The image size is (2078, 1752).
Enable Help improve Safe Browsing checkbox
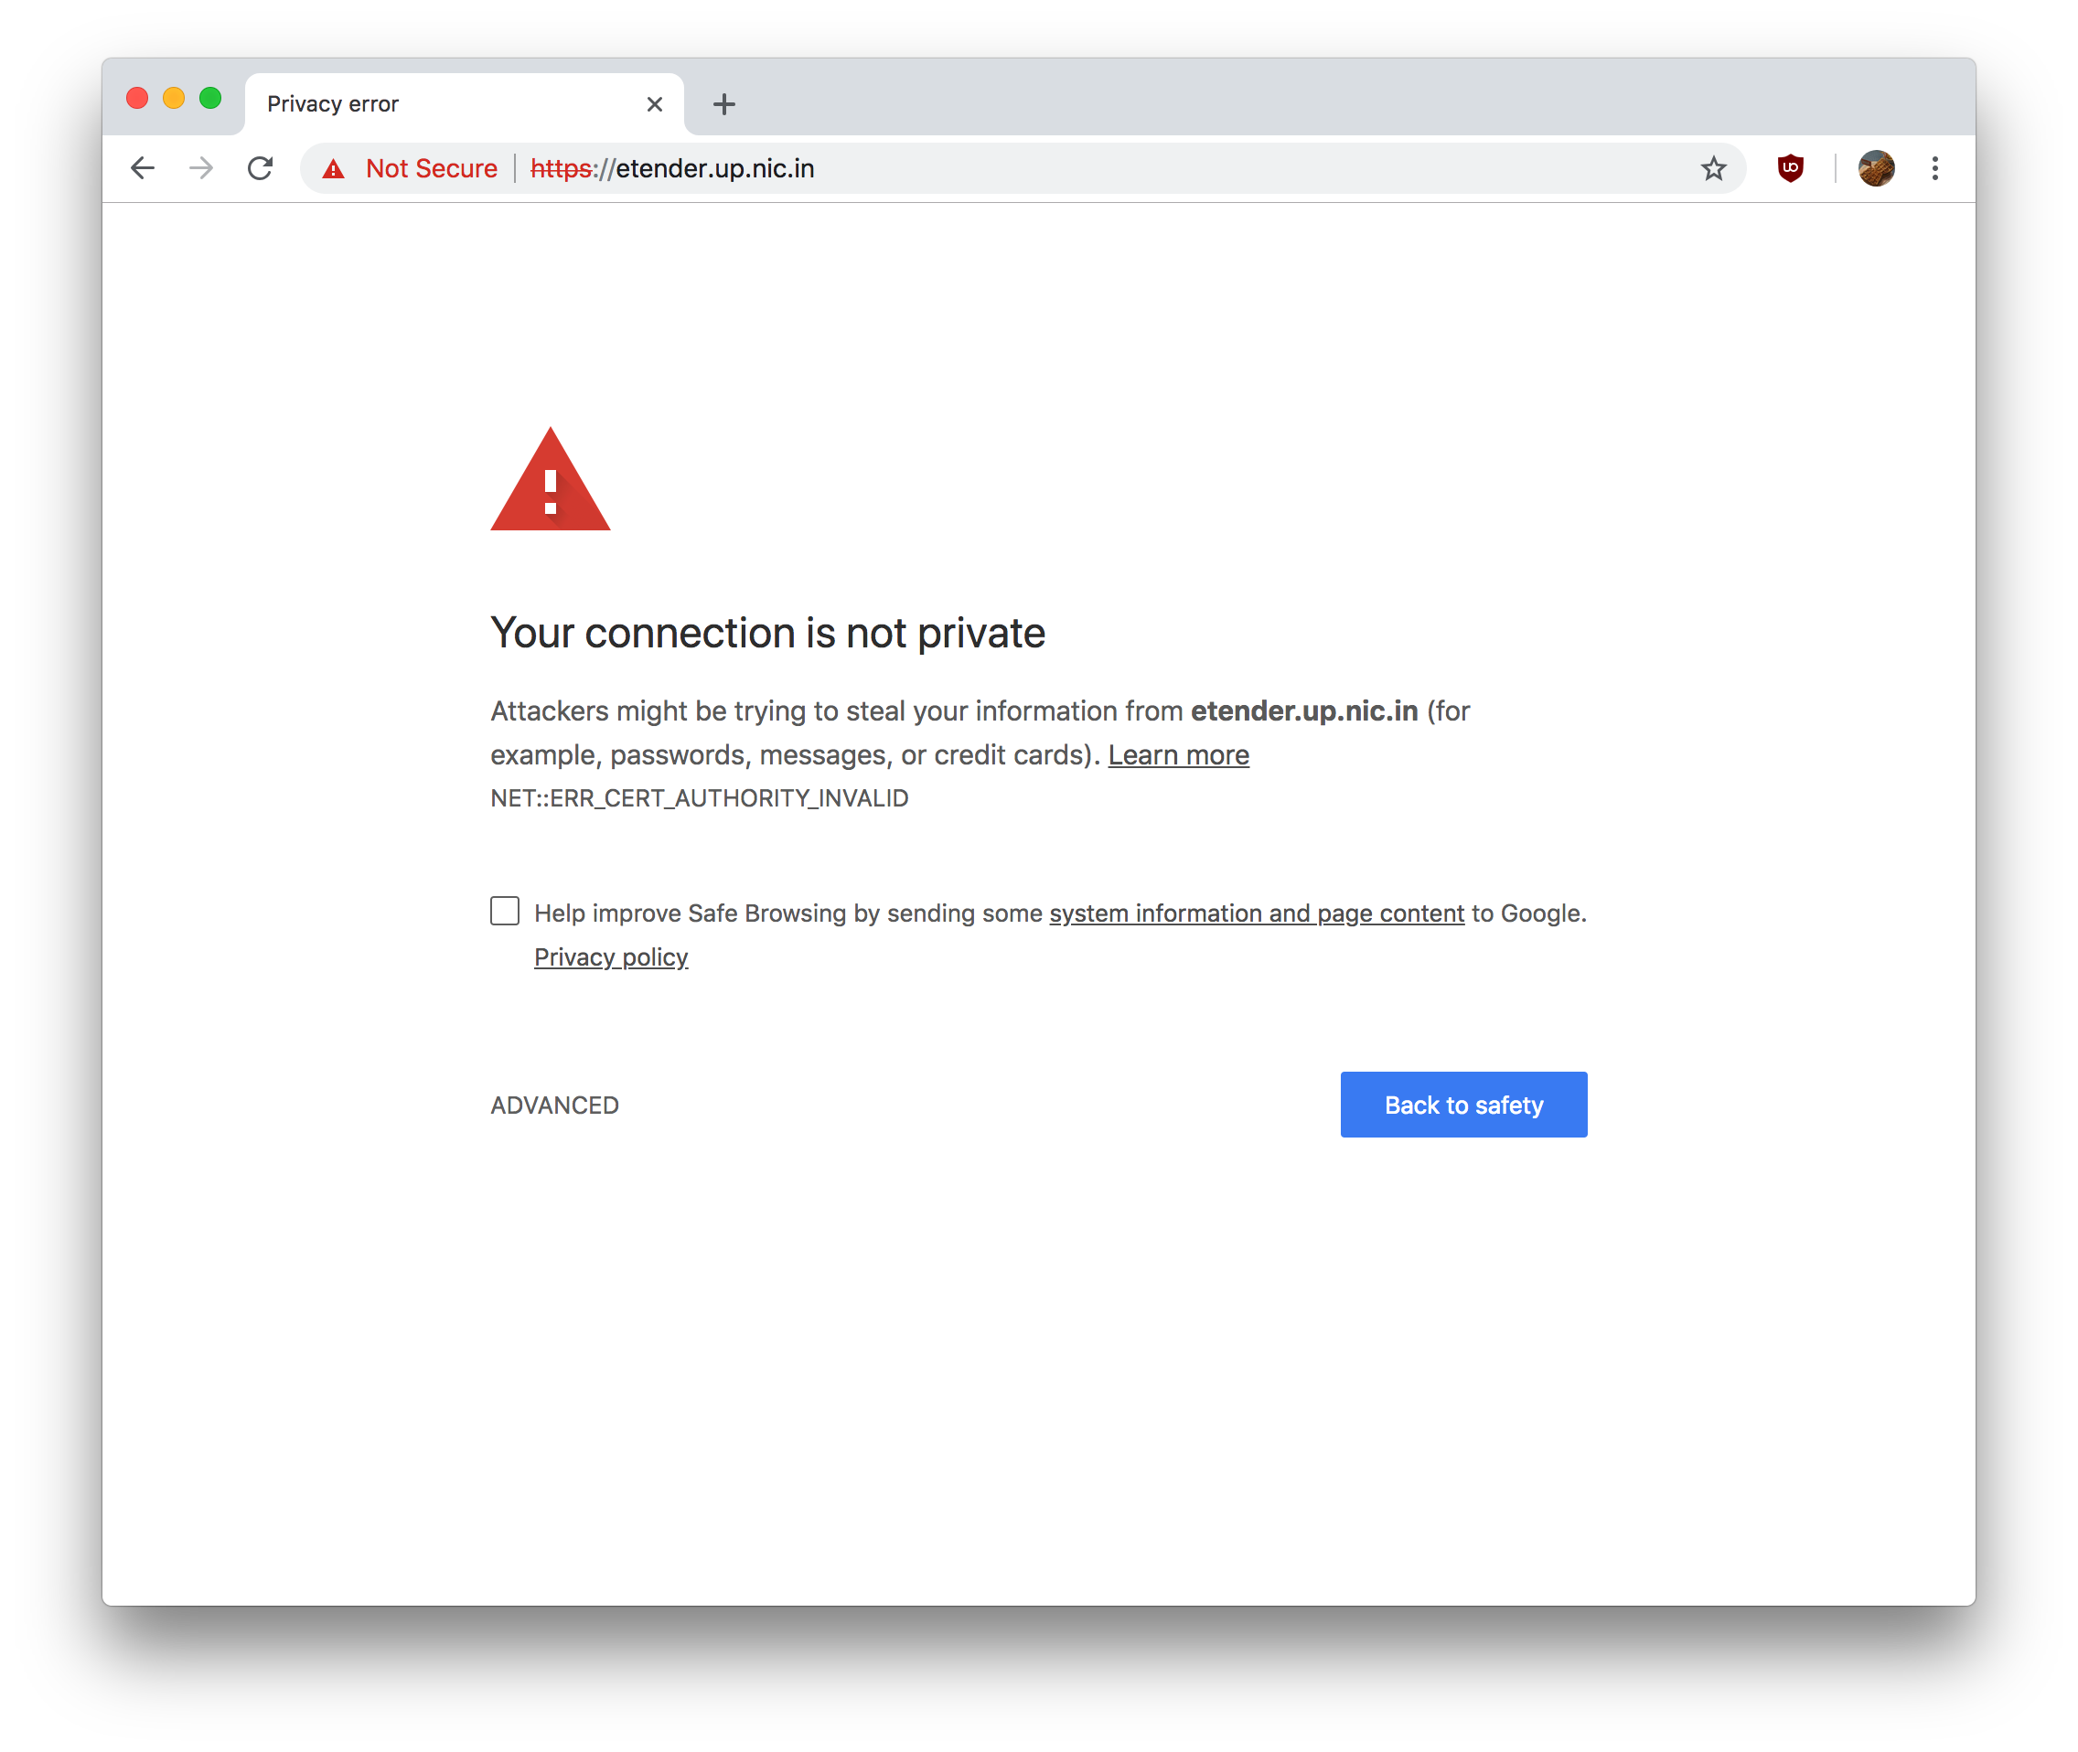click(x=504, y=911)
